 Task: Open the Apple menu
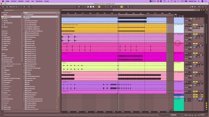[3, 1]
